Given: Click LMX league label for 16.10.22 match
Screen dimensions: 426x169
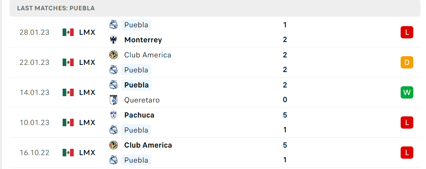Looking at the screenshot, I should 87,153.
